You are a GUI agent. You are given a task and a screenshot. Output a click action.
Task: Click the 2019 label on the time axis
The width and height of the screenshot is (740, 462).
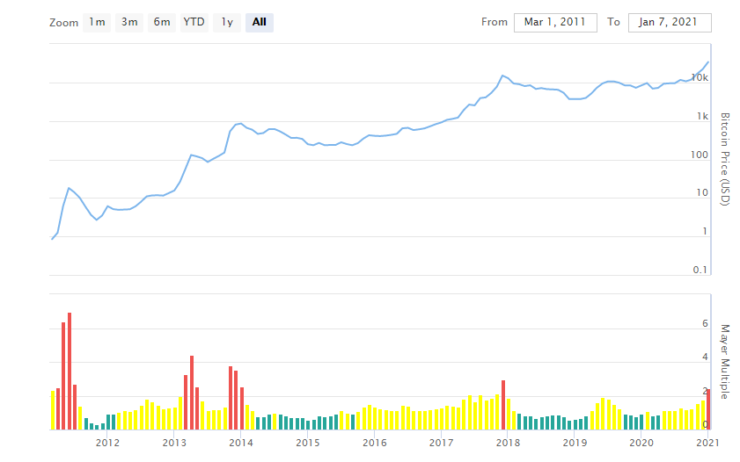pyautogui.click(x=575, y=443)
